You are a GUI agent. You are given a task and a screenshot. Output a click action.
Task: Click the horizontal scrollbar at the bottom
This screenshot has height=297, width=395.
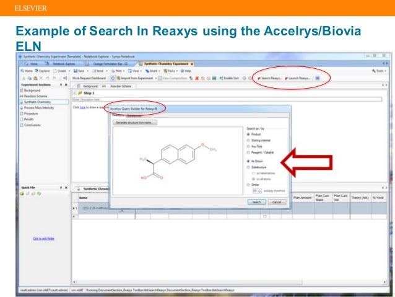[x=188, y=282]
